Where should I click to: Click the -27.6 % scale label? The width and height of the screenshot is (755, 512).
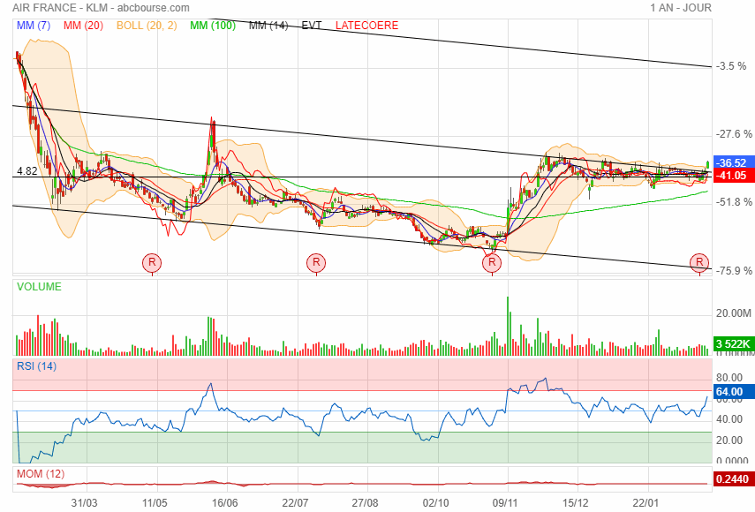click(733, 134)
